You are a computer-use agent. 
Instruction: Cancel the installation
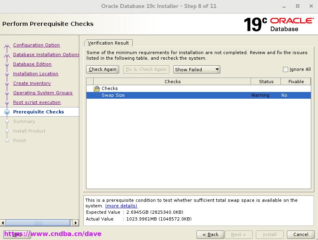click(x=301, y=234)
